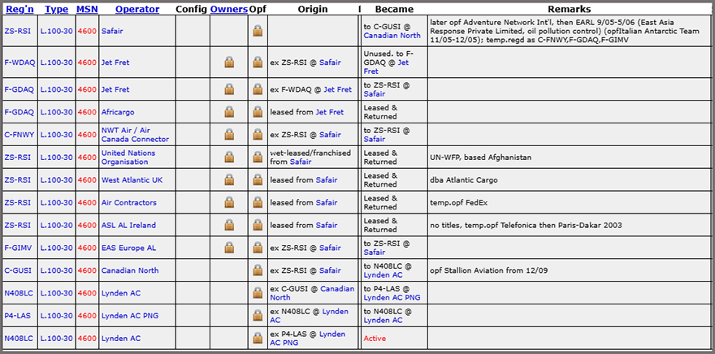Open the C-FNWY registration link
Image resolution: width=715 pixels, height=354 pixels.
(19, 135)
